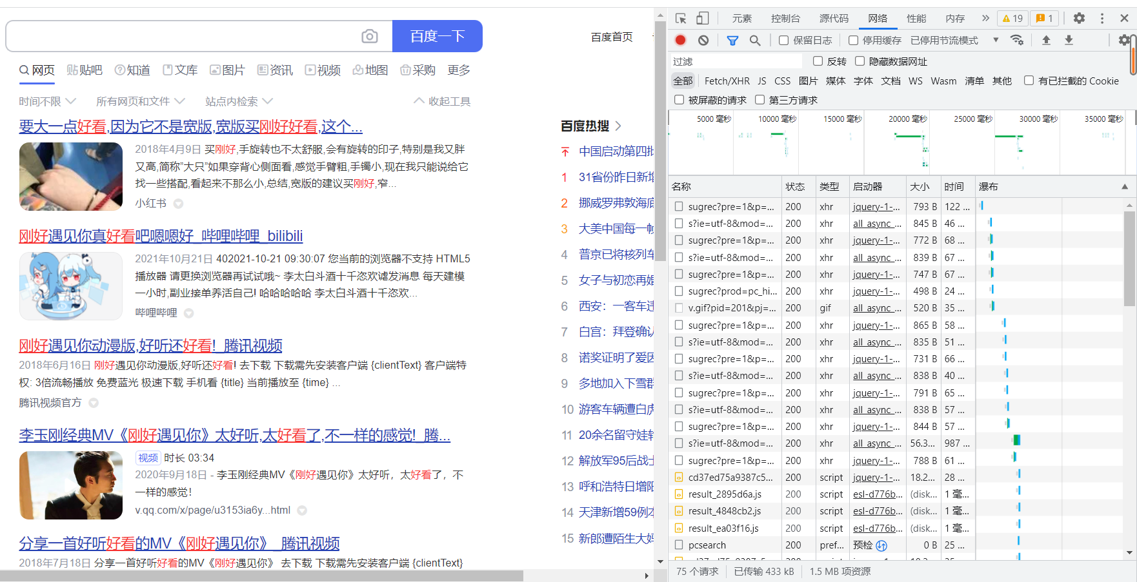Enable the 停用缓存 checkbox
Viewport: 1137px width, 582px height.
click(x=853, y=40)
